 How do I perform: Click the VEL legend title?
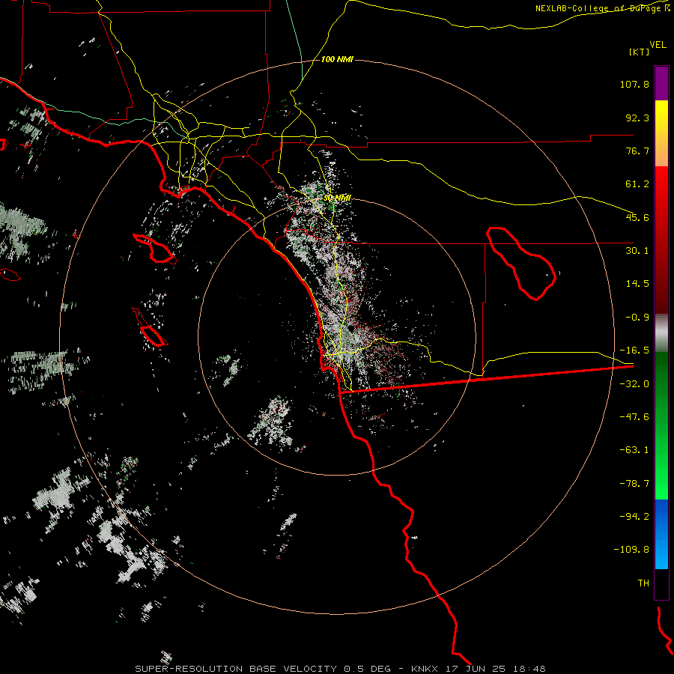click(x=658, y=45)
